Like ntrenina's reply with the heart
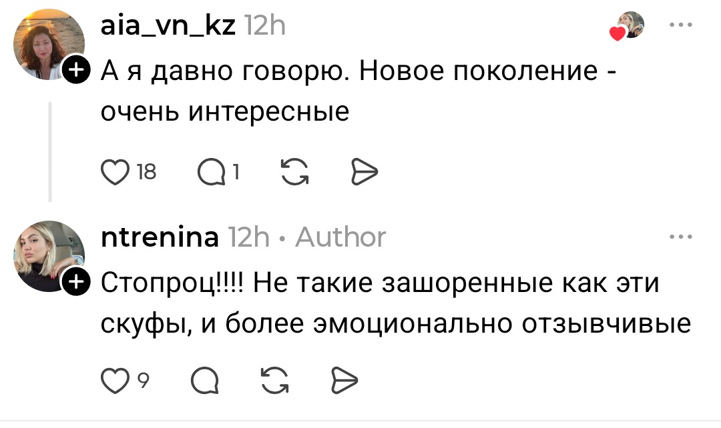The height and width of the screenshot is (428, 721). pos(115,381)
